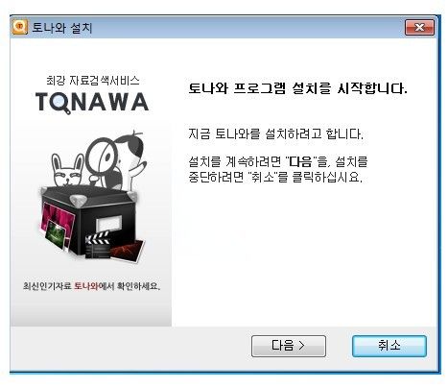This screenshot has width=448, height=388.
Task: Click the dark red photo beside clapperboard
Action: (x=128, y=252)
